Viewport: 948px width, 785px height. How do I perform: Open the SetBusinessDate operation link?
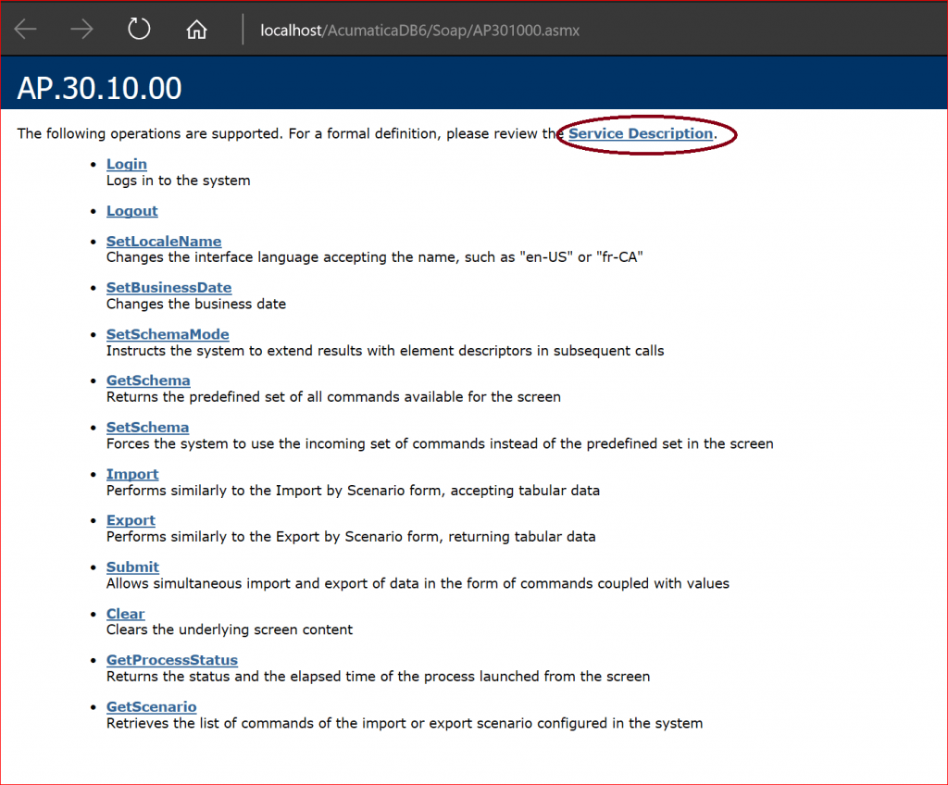pos(168,288)
